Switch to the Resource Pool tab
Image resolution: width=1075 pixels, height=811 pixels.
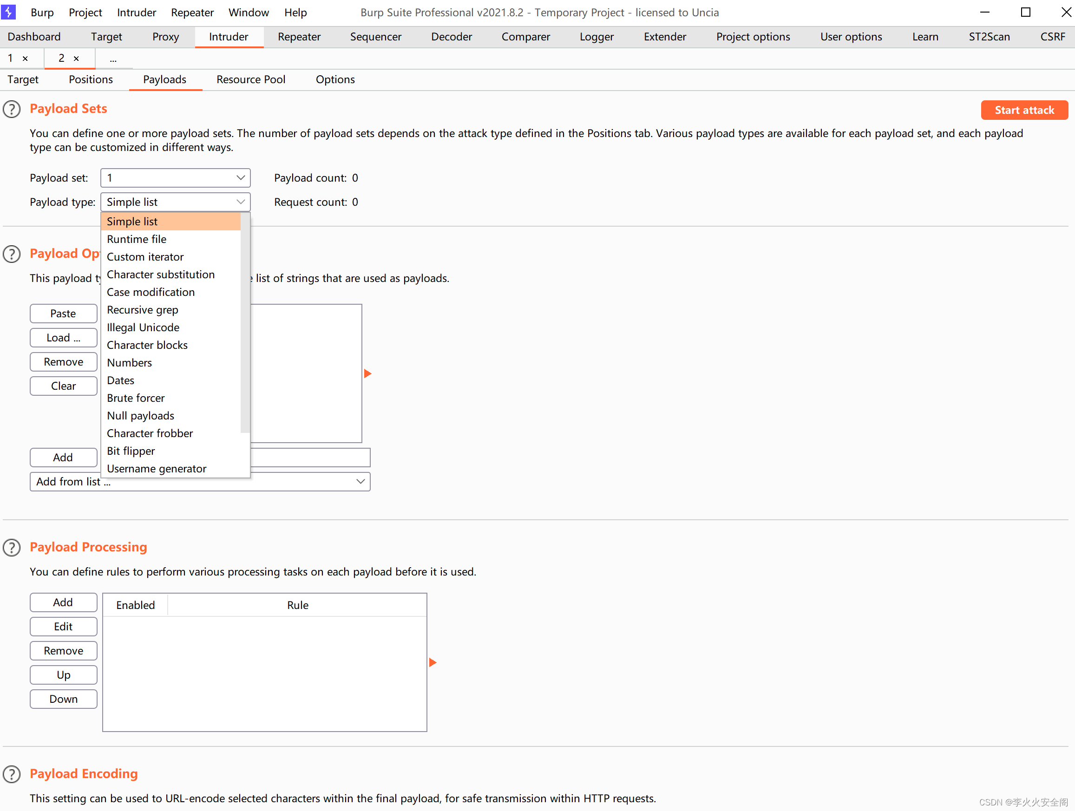click(x=251, y=80)
